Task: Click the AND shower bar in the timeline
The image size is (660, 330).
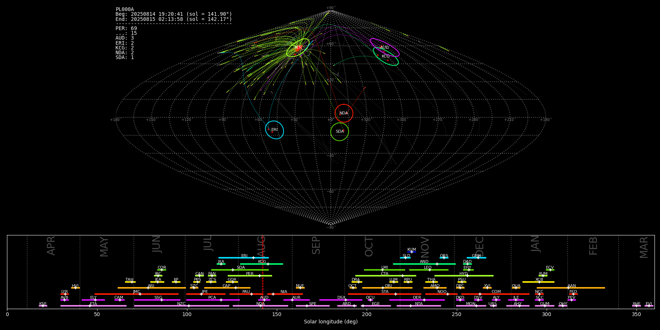Action: 424,264
